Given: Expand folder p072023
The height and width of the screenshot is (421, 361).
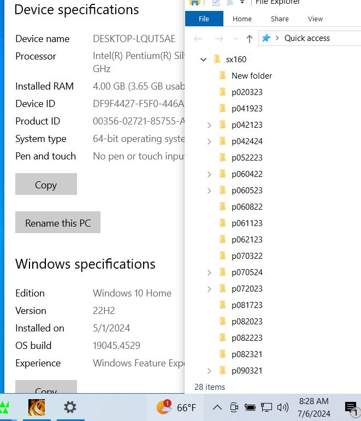Looking at the screenshot, I should click(x=209, y=289).
